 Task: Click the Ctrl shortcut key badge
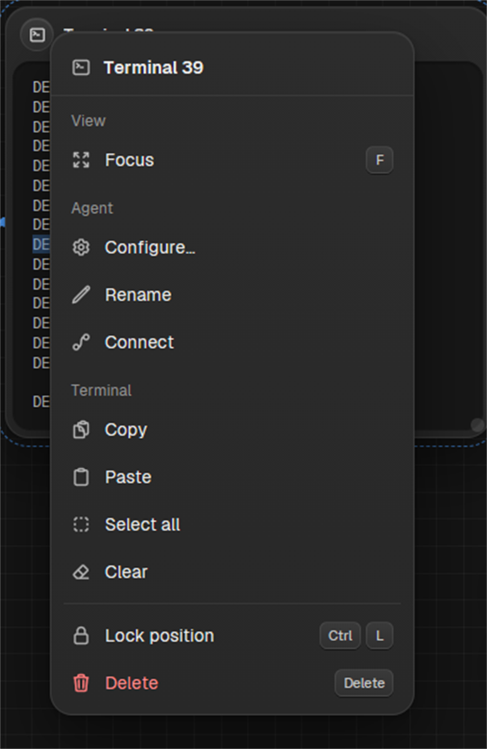pyautogui.click(x=340, y=635)
